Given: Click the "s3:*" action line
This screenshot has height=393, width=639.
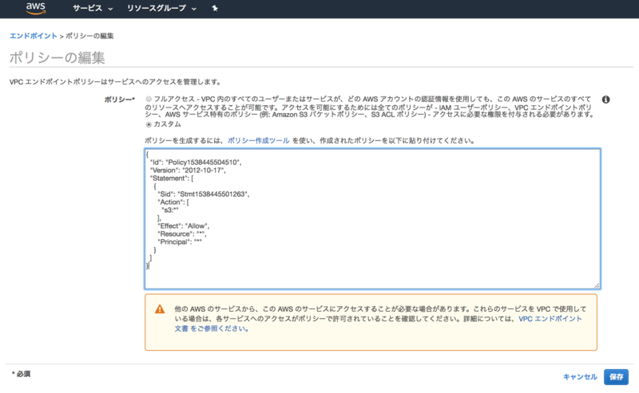Looking at the screenshot, I should point(170,210).
